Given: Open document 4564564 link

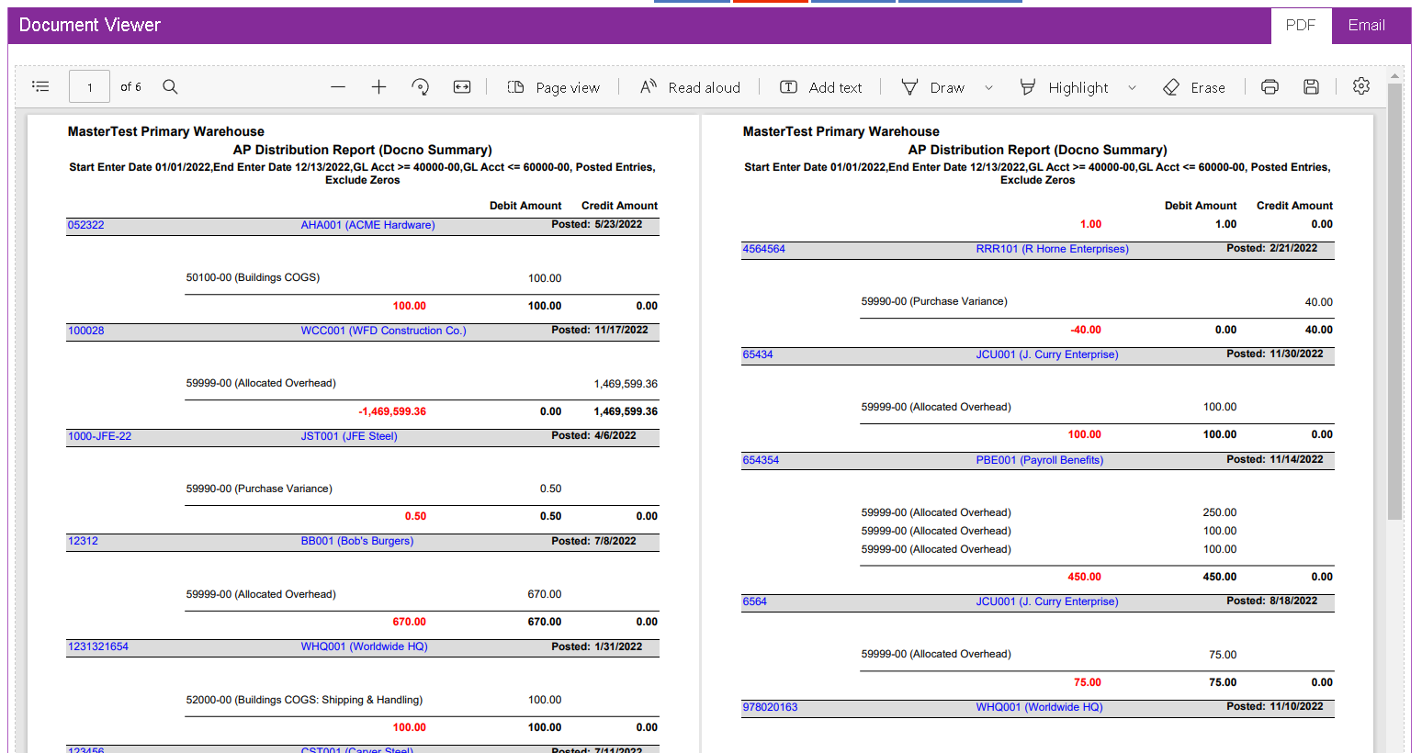Looking at the screenshot, I should coord(763,249).
